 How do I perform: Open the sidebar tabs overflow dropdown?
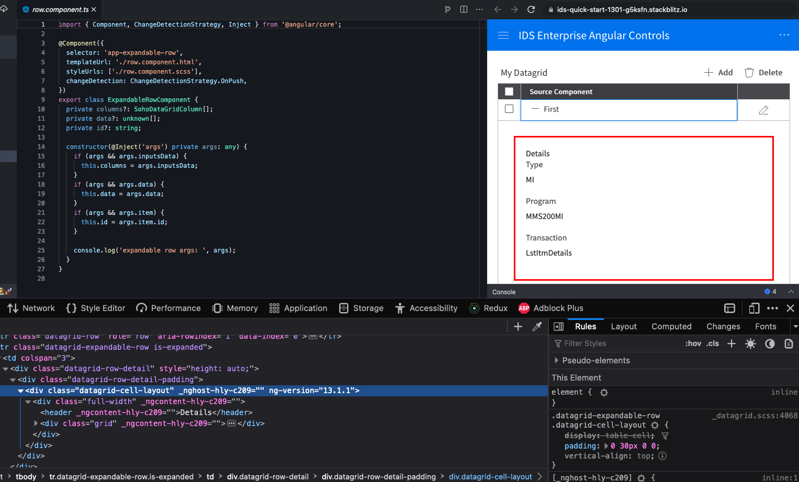tap(795, 327)
